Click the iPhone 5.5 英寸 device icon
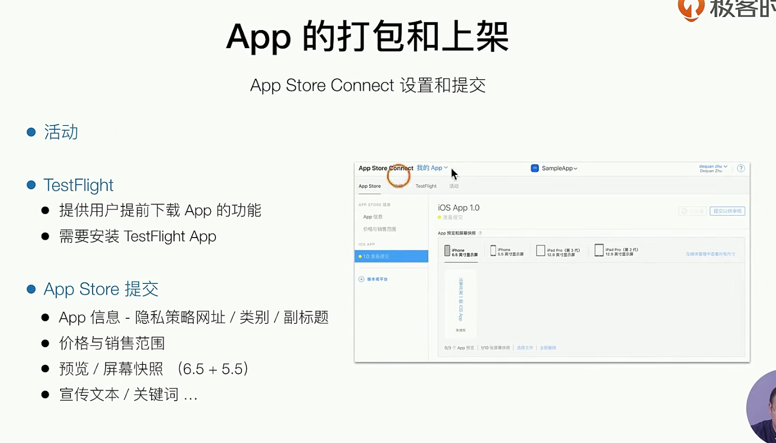The width and height of the screenshot is (776, 443). [x=493, y=251]
